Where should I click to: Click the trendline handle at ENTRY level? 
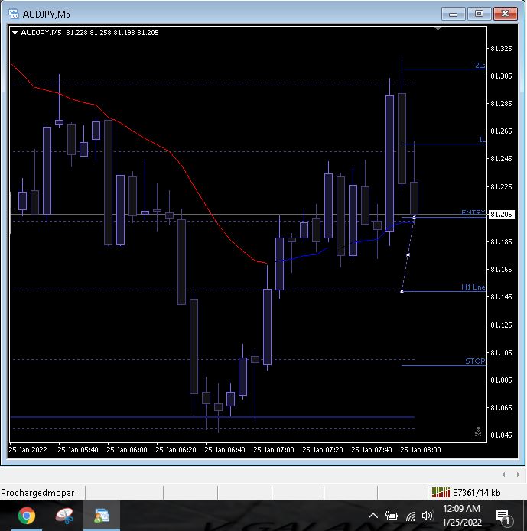click(x=414, y=218)
